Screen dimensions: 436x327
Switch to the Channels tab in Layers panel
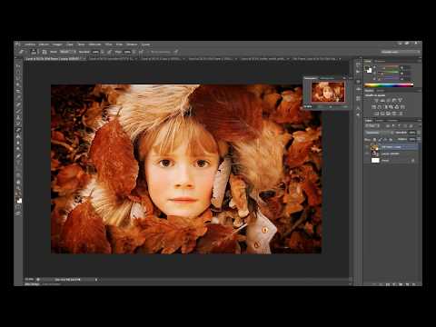coord(381,121)
